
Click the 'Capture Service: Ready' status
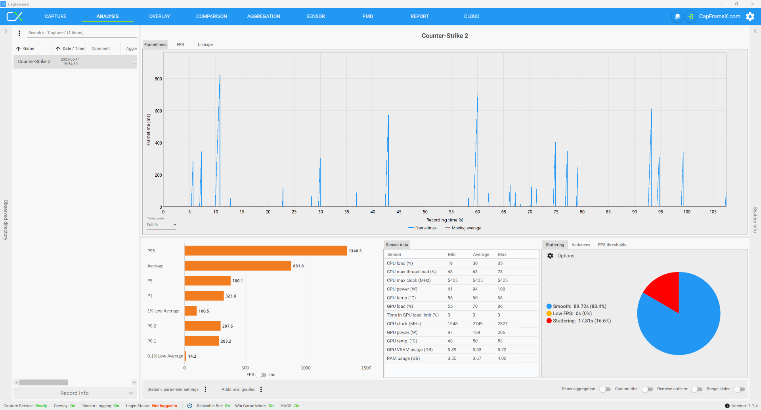(x=25, y=406)
